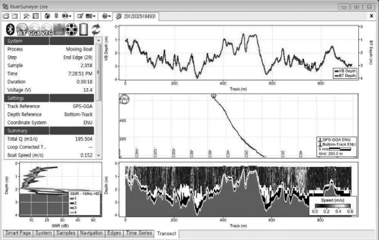Click the notebook-style toolbar icon
The width and height of the screenshot is (379, 240).
(x=36, y=16)
